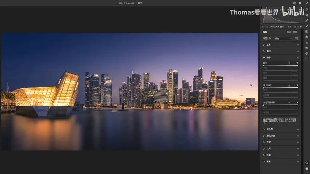Screen dimensions: 310x174
Task: Toggle full screen mode icon
Action: tap(307, 3)
